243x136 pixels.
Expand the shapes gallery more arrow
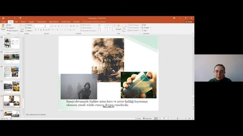[x=115, y=30]
